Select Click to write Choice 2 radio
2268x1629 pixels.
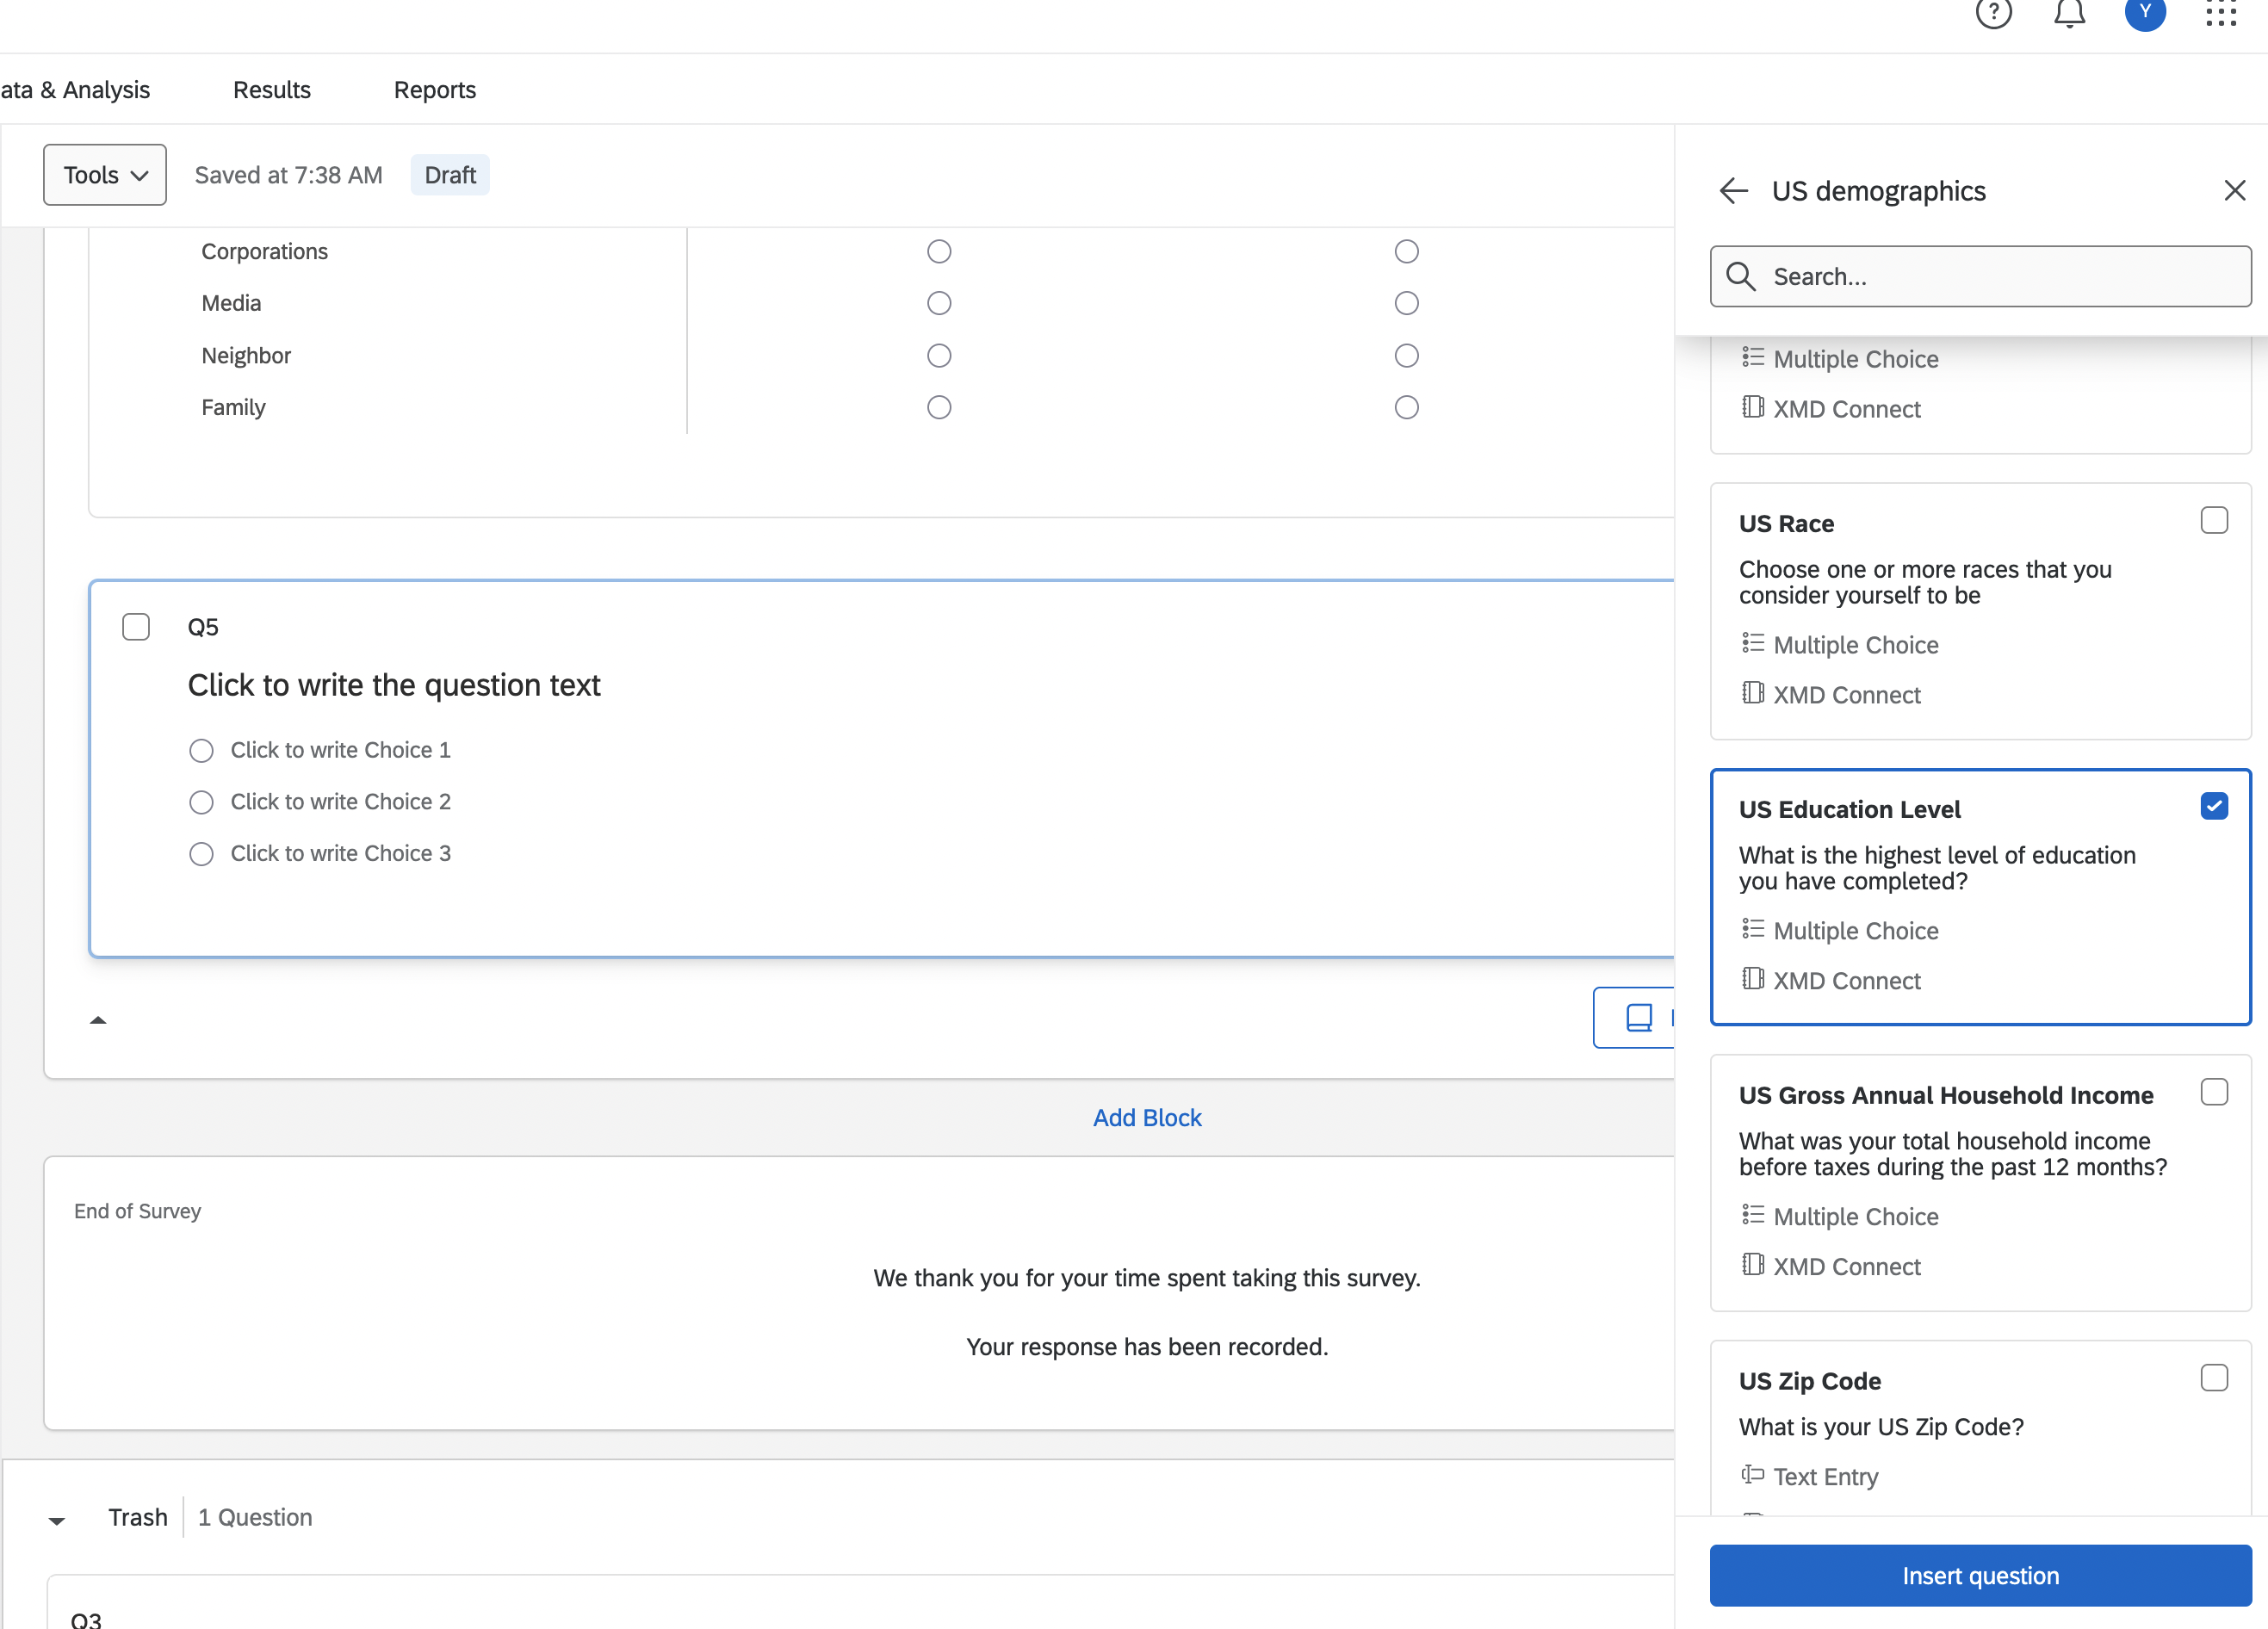(x=201, y=802)
